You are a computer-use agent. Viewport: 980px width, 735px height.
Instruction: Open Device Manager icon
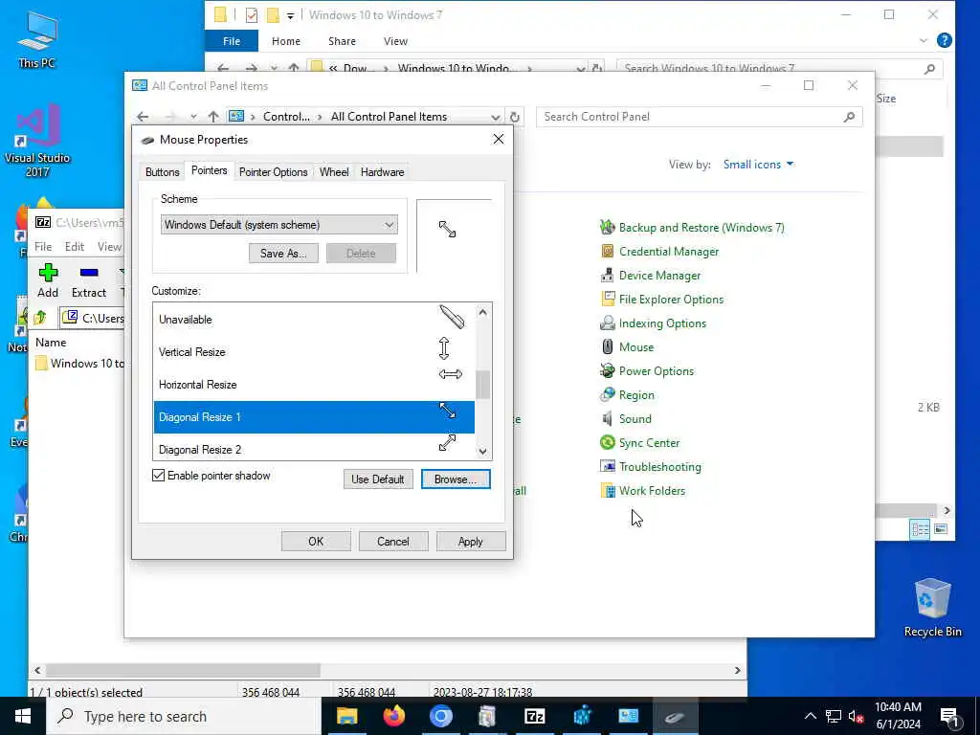click(607, 275)
